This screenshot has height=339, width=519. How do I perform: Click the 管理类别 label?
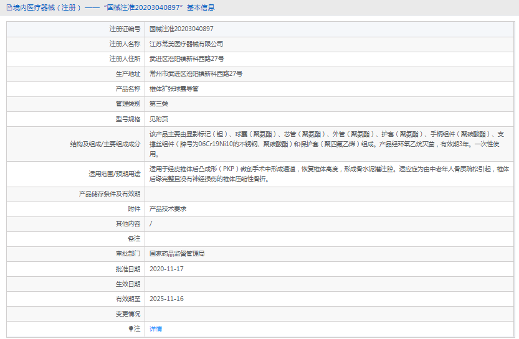(x=128, y=104)
